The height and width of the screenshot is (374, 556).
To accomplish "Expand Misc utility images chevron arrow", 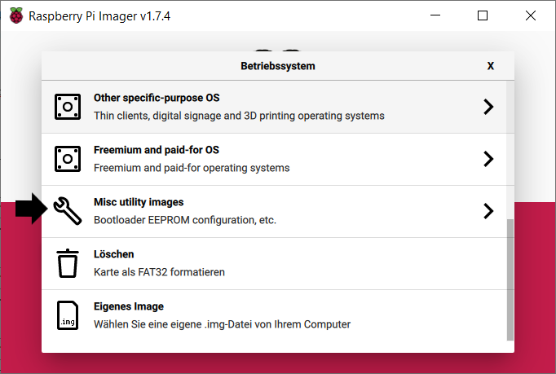I will [488, 211].
